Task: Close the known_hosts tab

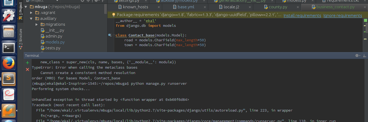Action: [x=159, y=7]
